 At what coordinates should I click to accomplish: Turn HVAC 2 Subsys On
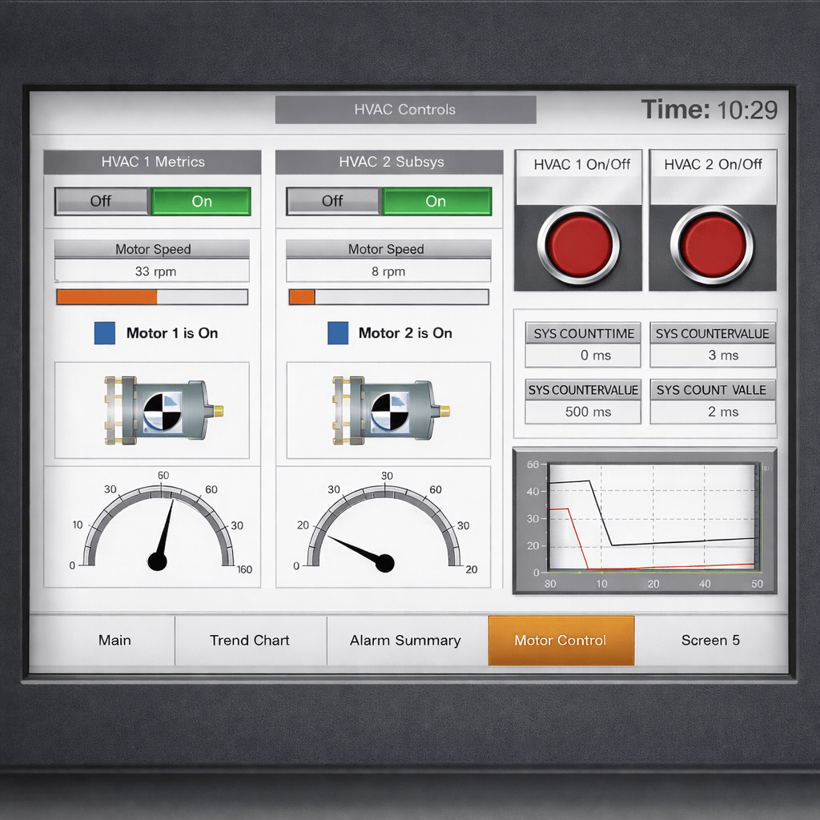(436, 201)
